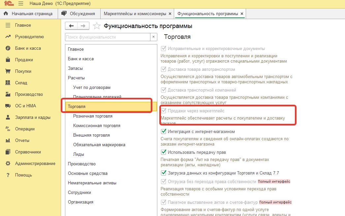The image size is (345, 216).
Task: Select Расчеты in the functionality tree
Action: (x=76, y=78)
